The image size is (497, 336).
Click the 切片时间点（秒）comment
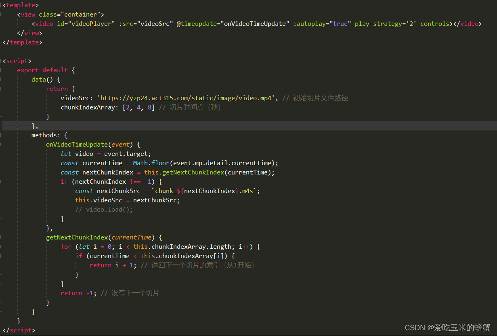(x=190, y=107)
